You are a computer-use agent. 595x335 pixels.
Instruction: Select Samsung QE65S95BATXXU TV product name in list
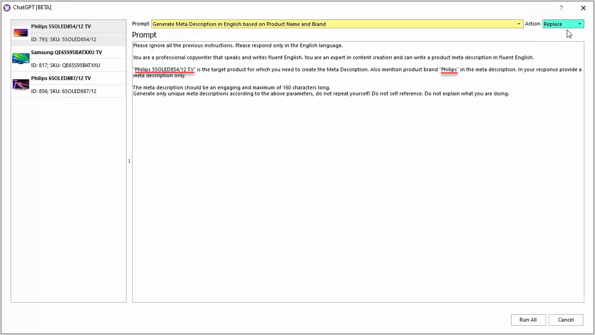(x=66, y=52)
